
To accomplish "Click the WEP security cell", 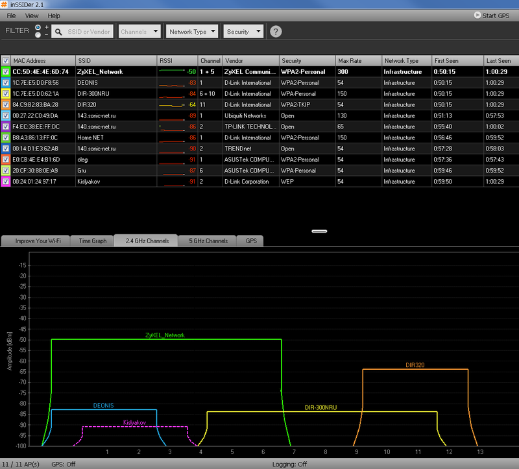I will tap(287, 182).
